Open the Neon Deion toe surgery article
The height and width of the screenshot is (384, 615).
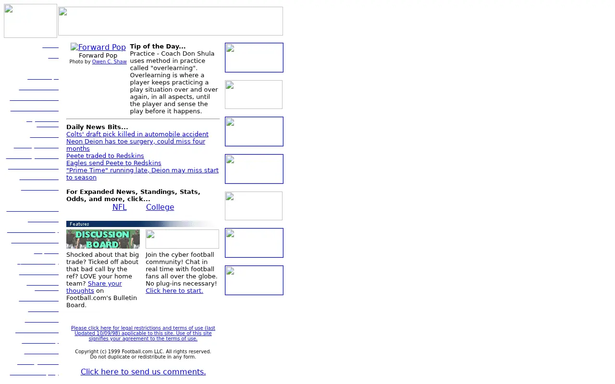(135, 145)
